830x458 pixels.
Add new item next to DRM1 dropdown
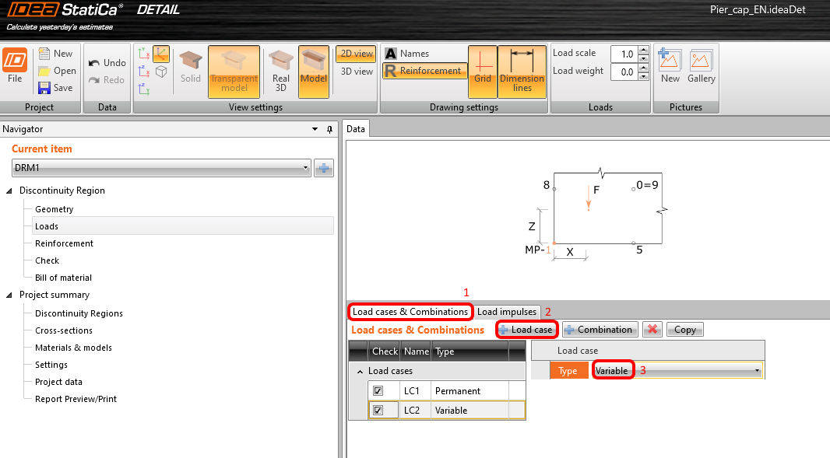[324, 168]
